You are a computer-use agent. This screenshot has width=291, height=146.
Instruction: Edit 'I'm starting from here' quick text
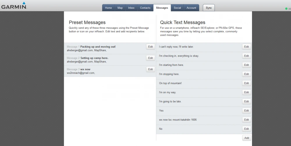[246, 65]
